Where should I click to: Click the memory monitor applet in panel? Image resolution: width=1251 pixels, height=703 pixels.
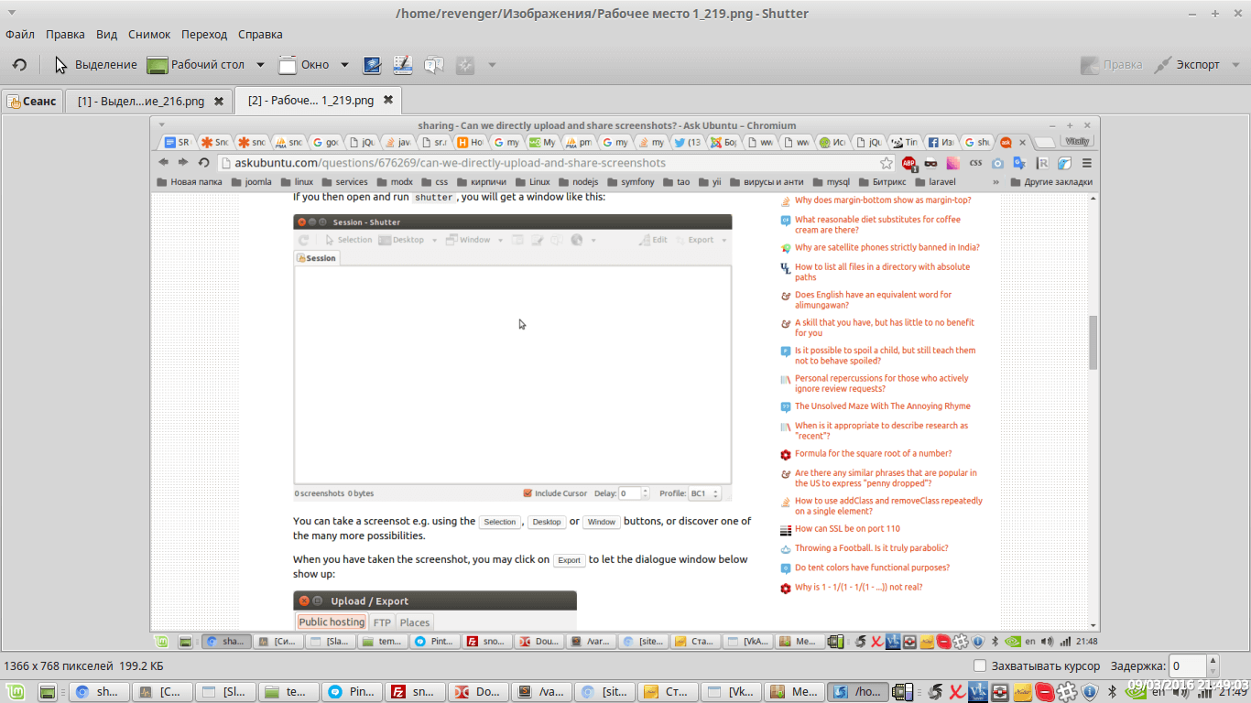tap(904, 692)
